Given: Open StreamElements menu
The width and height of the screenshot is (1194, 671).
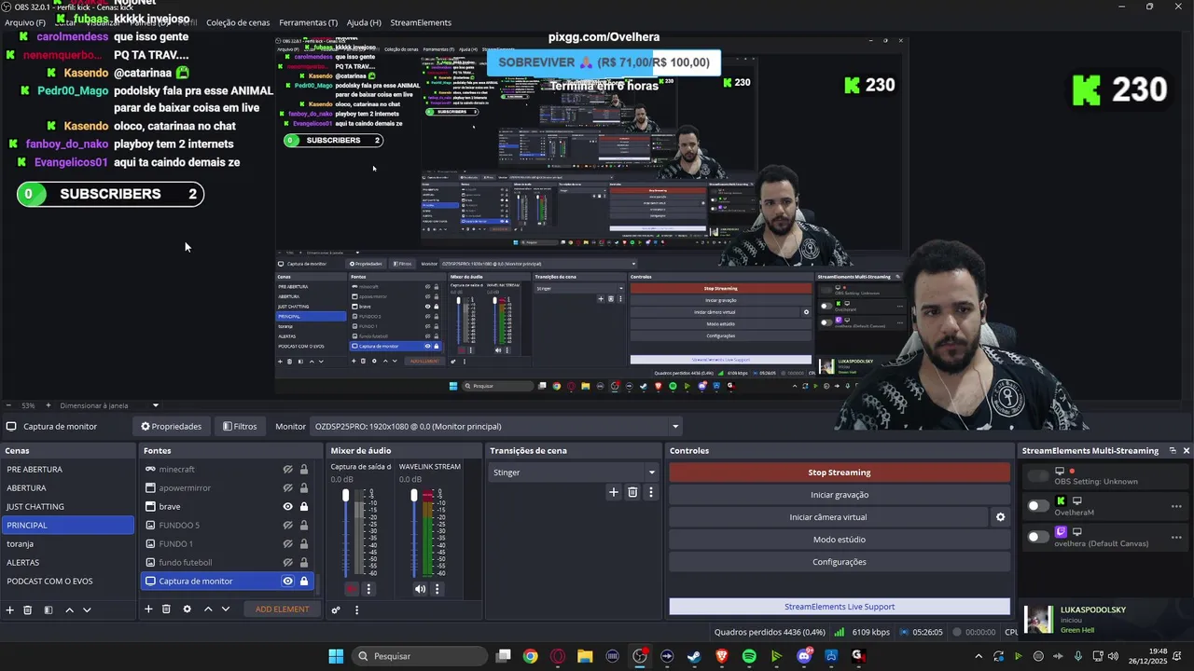Looking at the screenshot, I should (x=421, y=22).
